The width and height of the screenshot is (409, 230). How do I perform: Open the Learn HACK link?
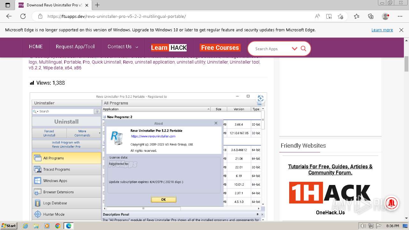(x=169, y=48)
